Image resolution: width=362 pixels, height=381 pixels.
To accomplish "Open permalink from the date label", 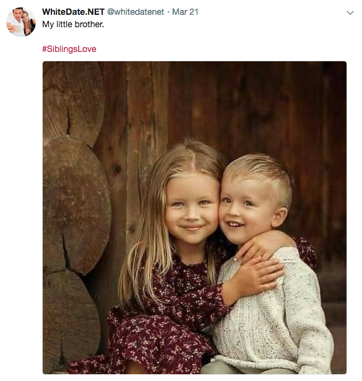I will tap(185, 12).
